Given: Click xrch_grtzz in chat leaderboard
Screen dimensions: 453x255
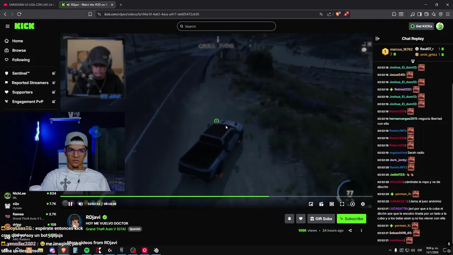Looking at the screenshot, I should [x=428, y=55].
